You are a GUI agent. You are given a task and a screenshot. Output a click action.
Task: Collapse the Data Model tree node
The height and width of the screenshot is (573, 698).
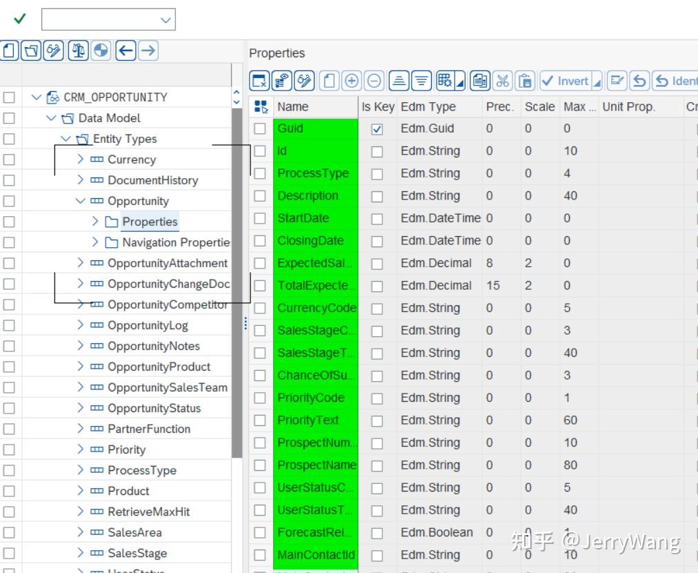50,118
